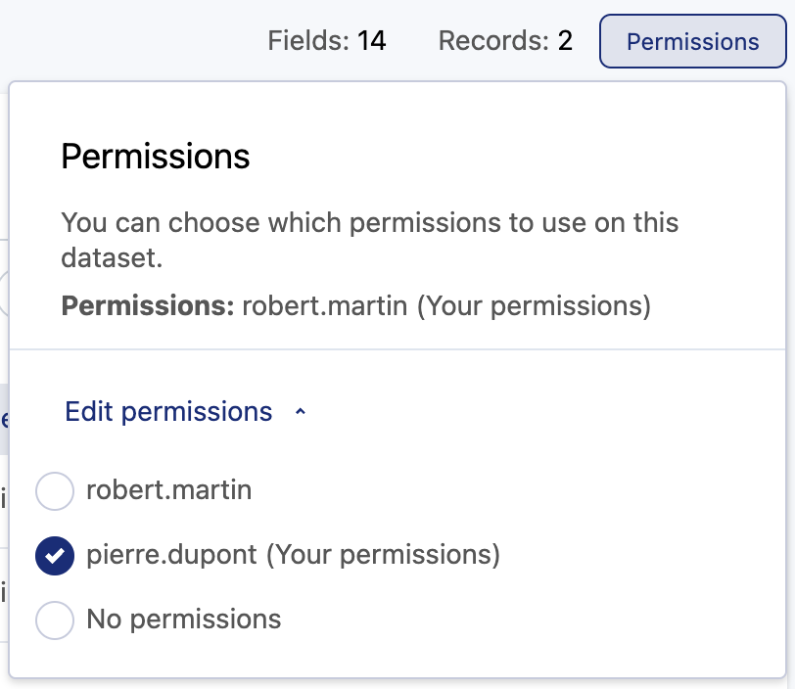Image resolution: width=795 pixels, height=689 pixels.
Task: Click the "robert.martin" radio option label
Action: click(168, 490)
